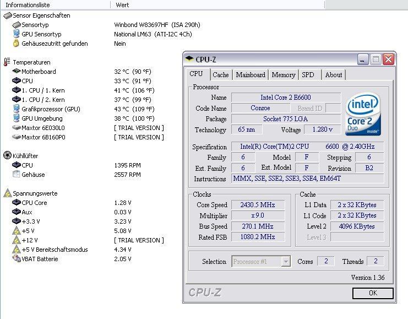The width and height of the screenshot is (408, 319).
Task: Click the Name field Intel Core 2 E6600
Action: (x=286, y=98)
